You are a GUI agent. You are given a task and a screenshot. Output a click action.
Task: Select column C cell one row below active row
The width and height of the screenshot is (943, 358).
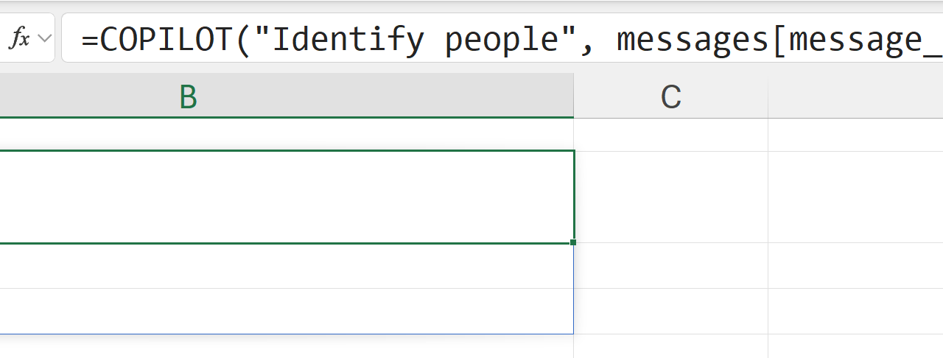670,266
